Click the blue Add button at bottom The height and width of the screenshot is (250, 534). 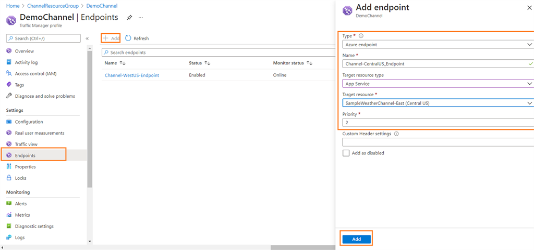coord(356,239)
